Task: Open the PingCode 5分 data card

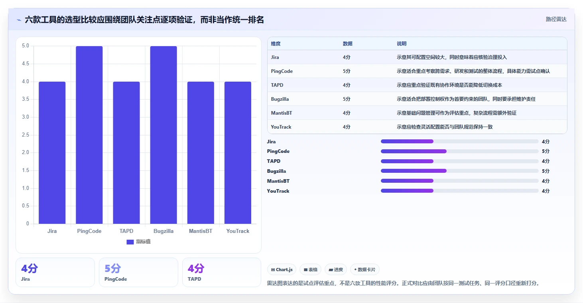Action: point(138,272)
